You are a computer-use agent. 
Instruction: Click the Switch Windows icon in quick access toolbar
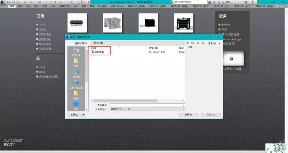click(83, 2)
